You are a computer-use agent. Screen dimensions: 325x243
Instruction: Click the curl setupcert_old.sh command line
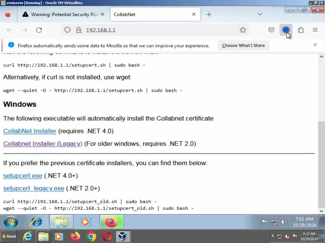point(80,202)
